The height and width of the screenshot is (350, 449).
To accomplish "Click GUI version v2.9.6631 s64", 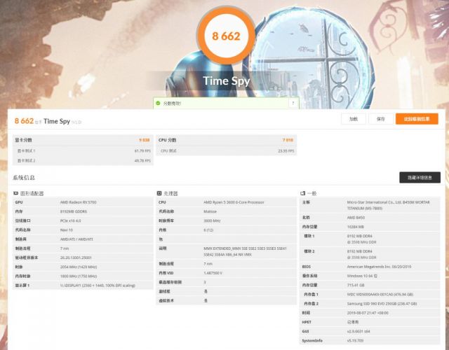I will (358, 331).
